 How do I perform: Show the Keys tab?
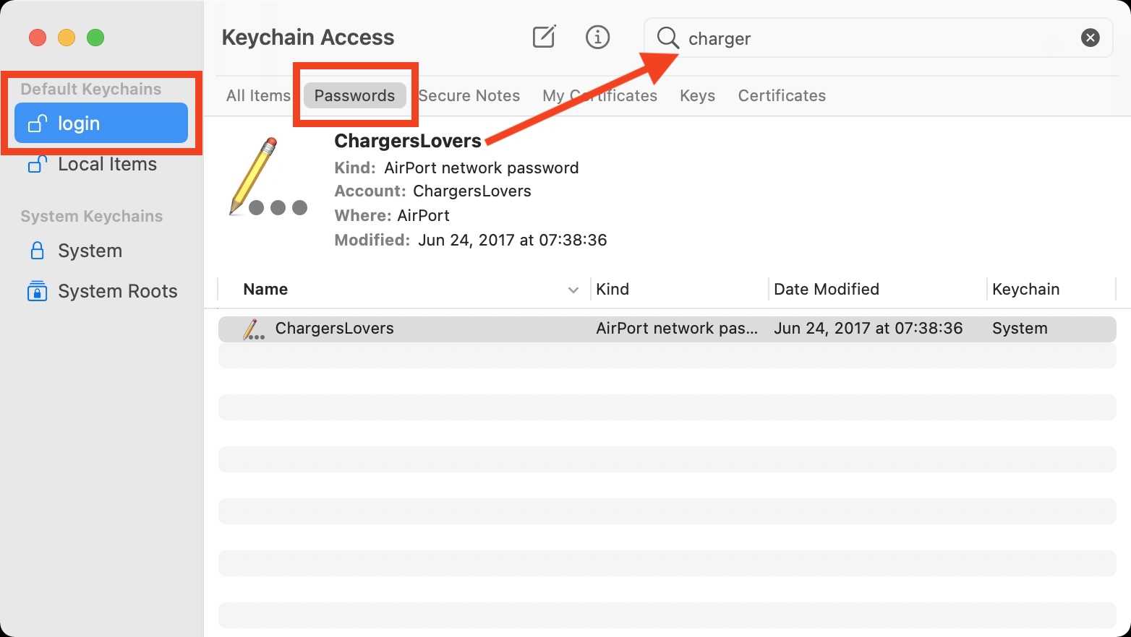[x=697, y=95]
